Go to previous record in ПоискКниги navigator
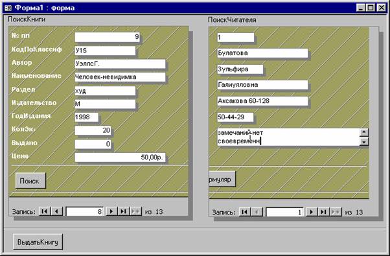 pyautogui.click(x=57, y=211)
